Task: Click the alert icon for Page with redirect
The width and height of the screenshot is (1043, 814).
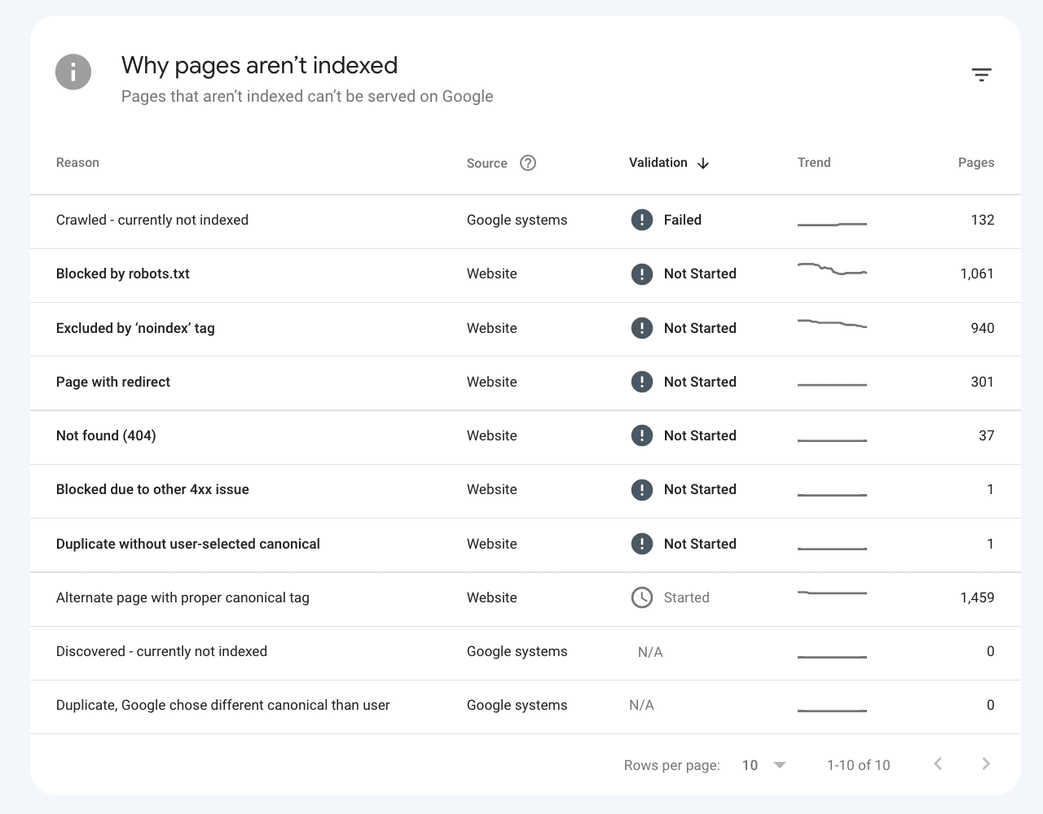Action: [x=642, y=382]
